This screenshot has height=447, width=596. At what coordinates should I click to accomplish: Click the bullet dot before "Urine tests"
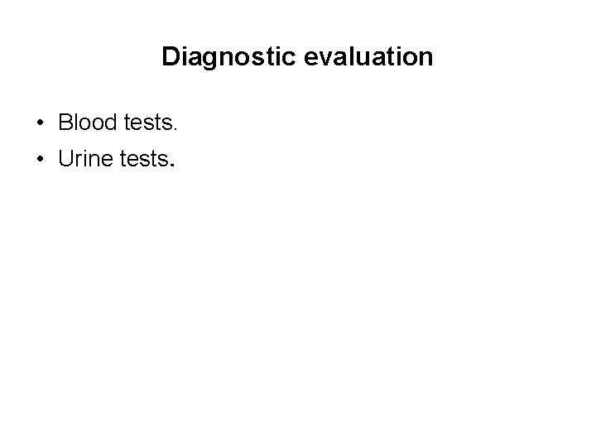[41, 159]
